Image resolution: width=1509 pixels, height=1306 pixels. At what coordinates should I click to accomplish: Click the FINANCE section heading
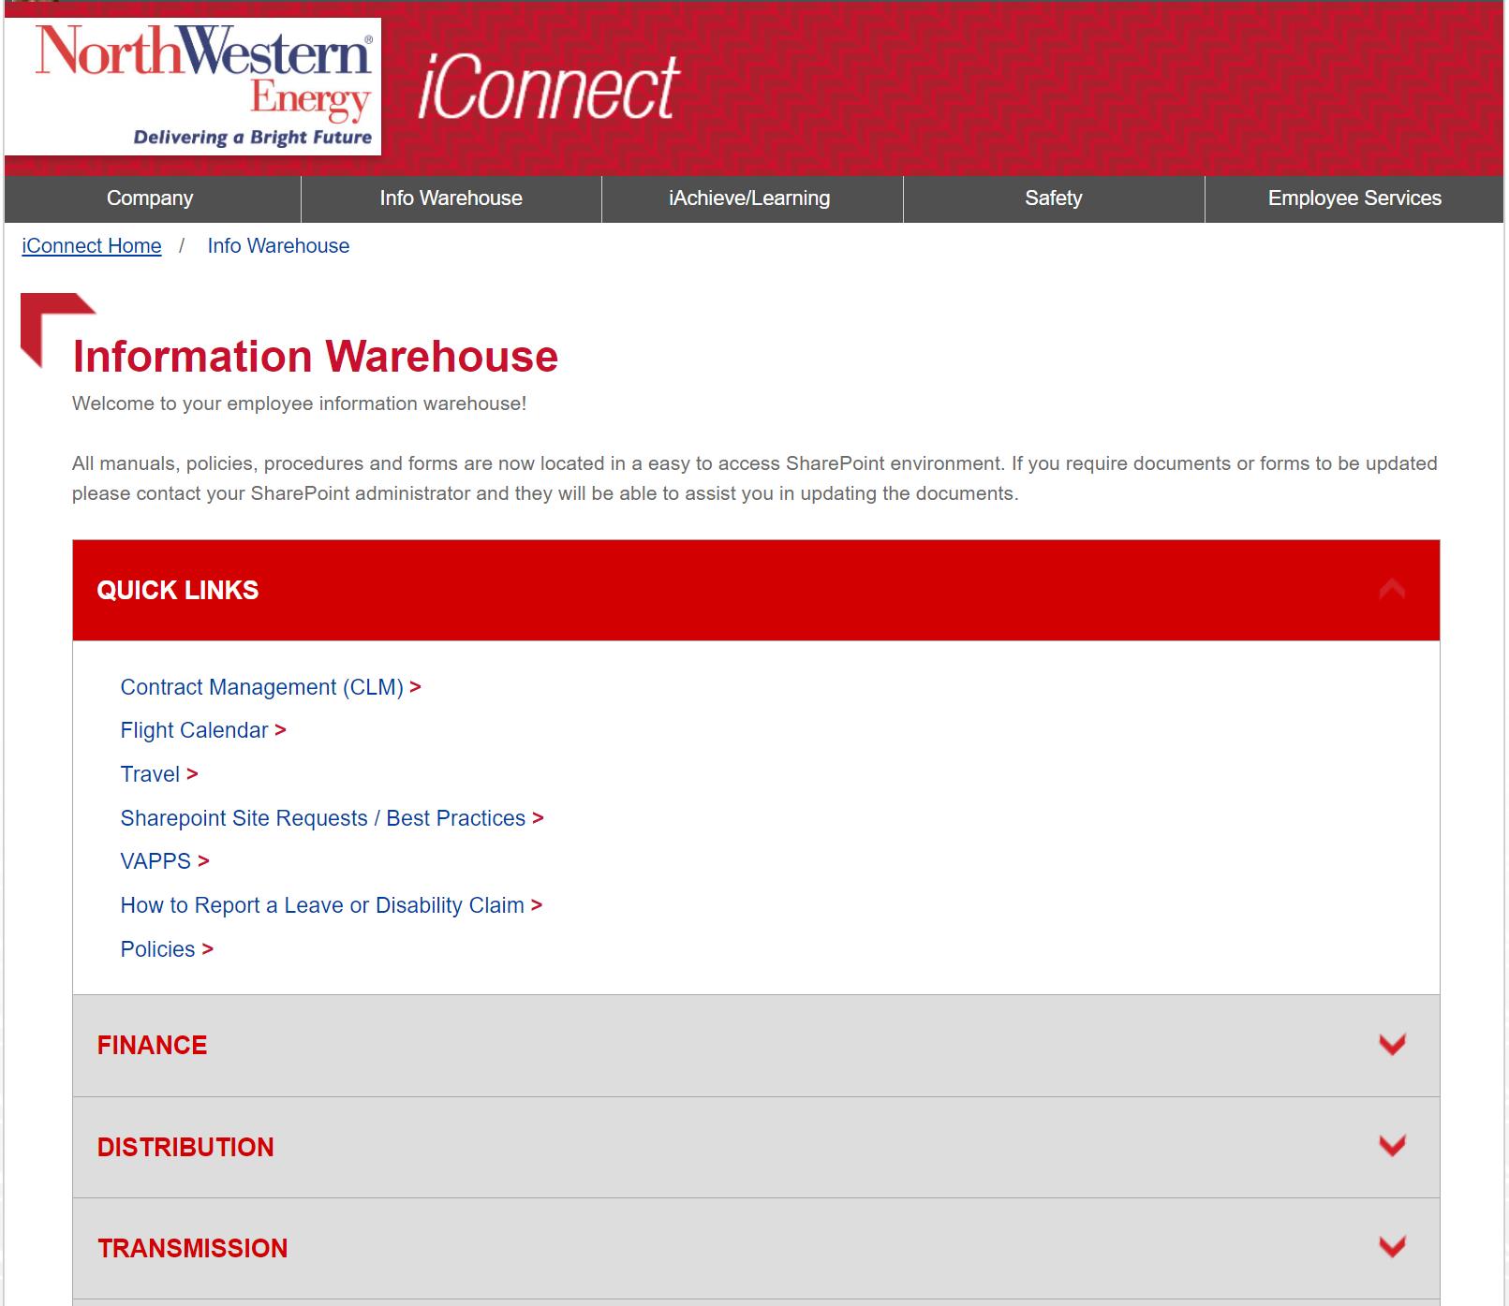click(152, 1045)
